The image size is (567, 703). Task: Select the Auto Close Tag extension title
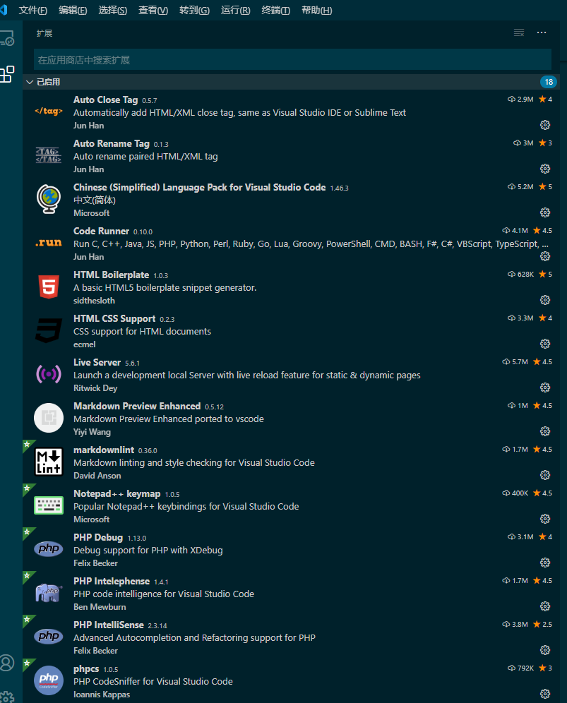105,100
